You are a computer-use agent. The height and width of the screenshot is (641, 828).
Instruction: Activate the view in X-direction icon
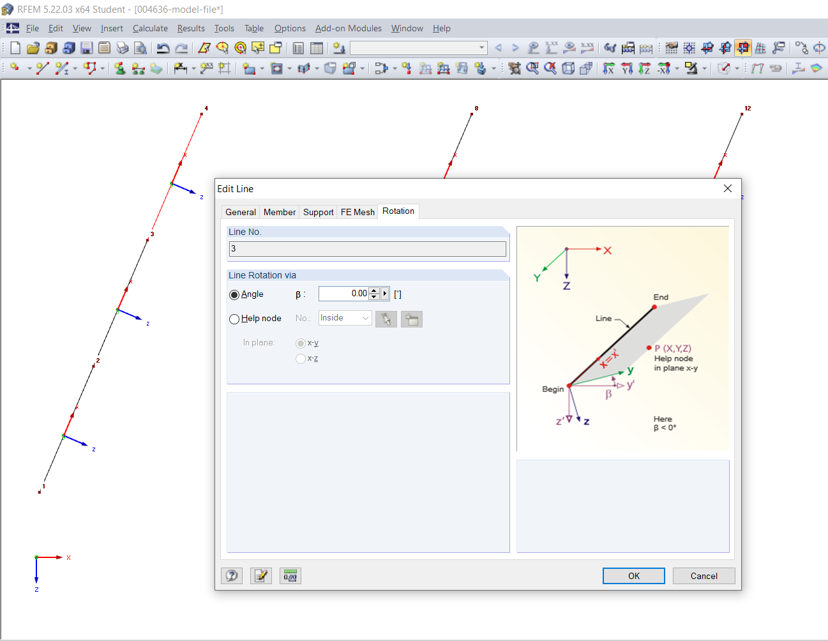[608, 68]
